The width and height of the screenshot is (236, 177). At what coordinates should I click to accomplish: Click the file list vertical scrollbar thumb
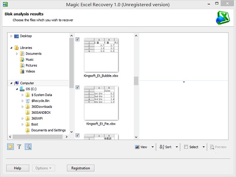(136, 81)
